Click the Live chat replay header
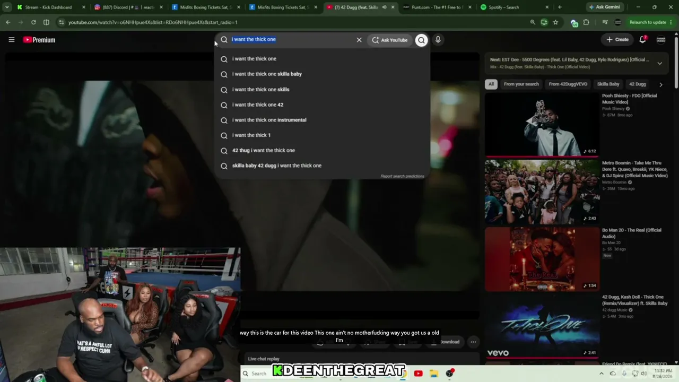The image size is (679, 382). [264, 359]
